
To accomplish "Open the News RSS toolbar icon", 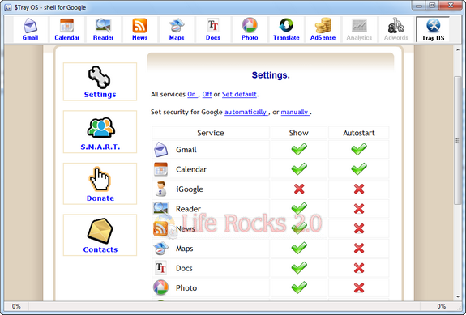I will click(139, 29).
